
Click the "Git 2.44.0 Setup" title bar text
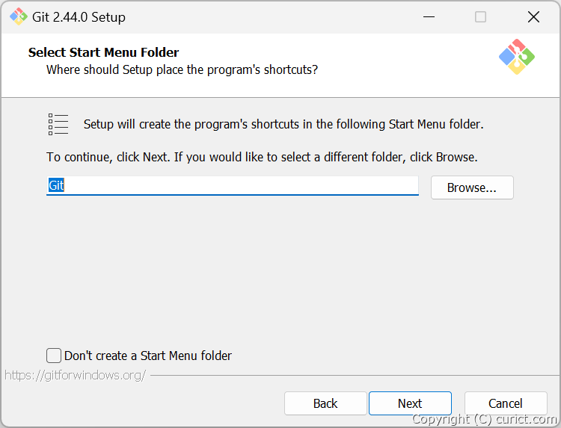click(79, 17)
